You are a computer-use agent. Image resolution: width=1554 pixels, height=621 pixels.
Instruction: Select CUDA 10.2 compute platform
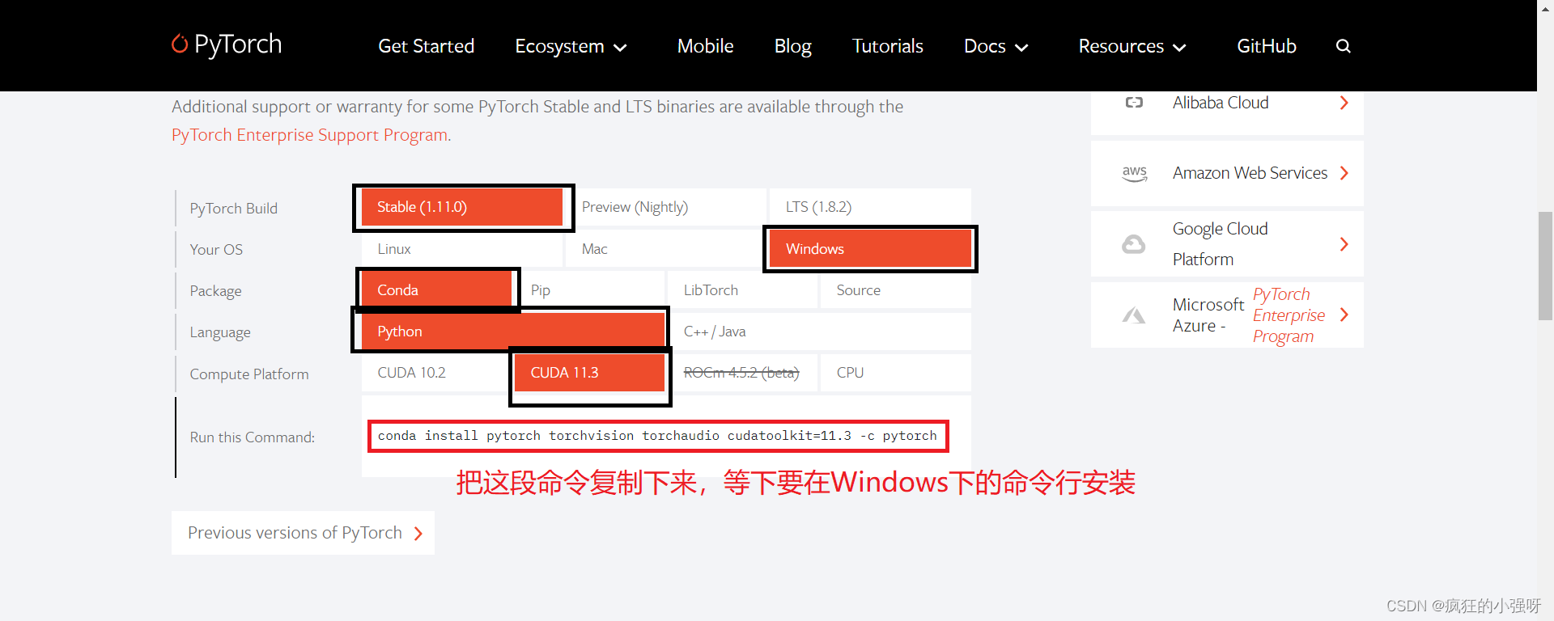click(x=436, y=373)
